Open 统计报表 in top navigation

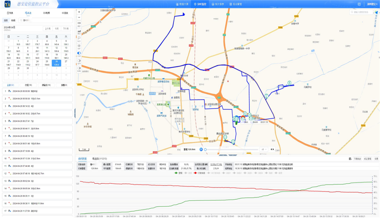tap(218, 4)
